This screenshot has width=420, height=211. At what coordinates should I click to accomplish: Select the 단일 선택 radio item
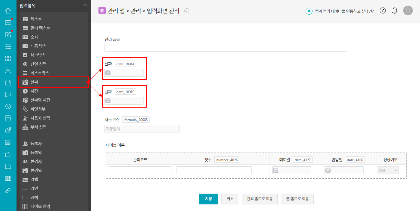coord(38,64)
